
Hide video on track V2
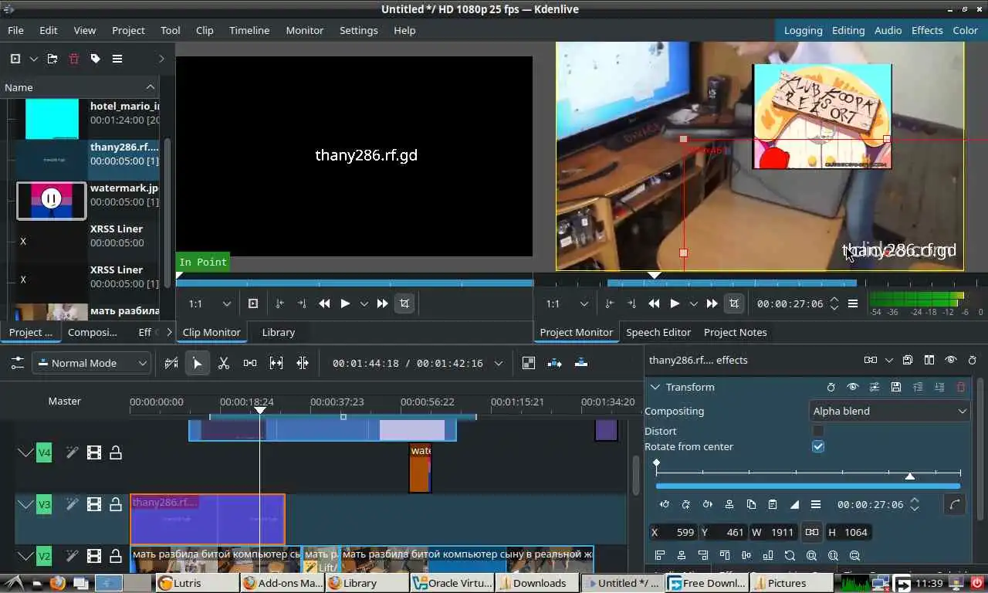(x=94, y=556)
